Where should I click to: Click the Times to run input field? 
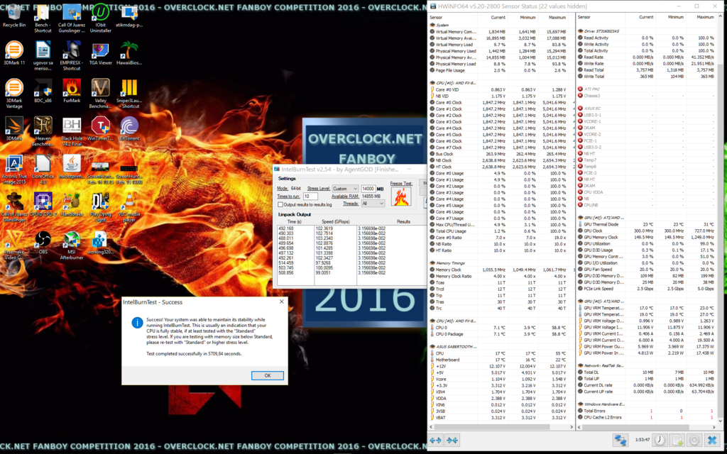pyautogui.click(x=310, y=196)
